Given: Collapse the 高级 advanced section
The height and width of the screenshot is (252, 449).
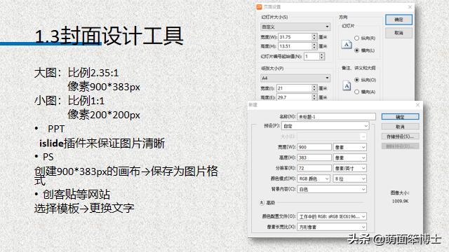Looking at the screenshot, I should (262, 202).
